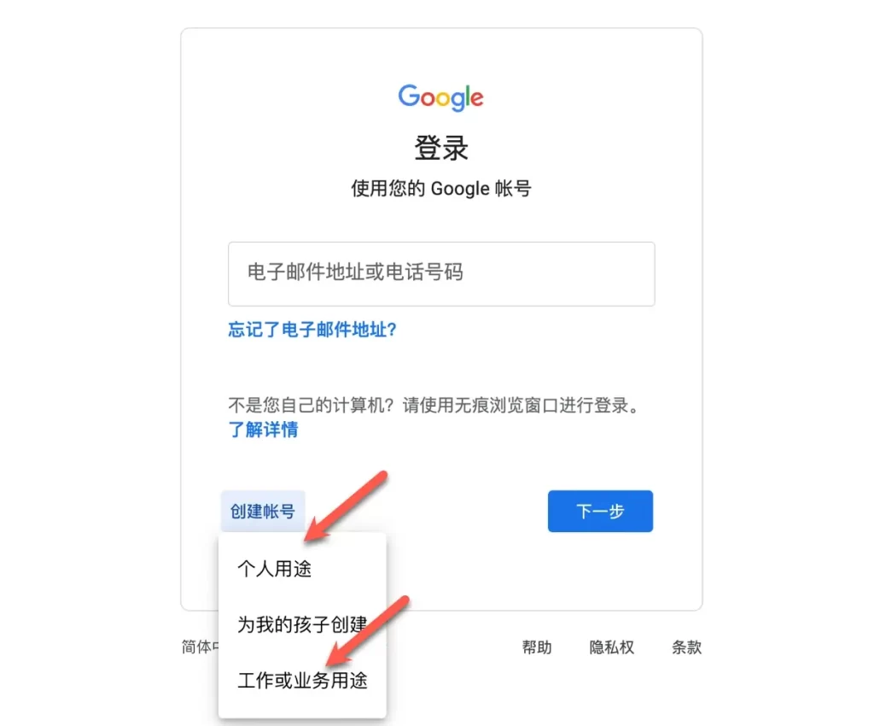The width and height of the screenshot is (874, 726).
Task: Click the blue 下一步 button
Action: click(600, 512)
